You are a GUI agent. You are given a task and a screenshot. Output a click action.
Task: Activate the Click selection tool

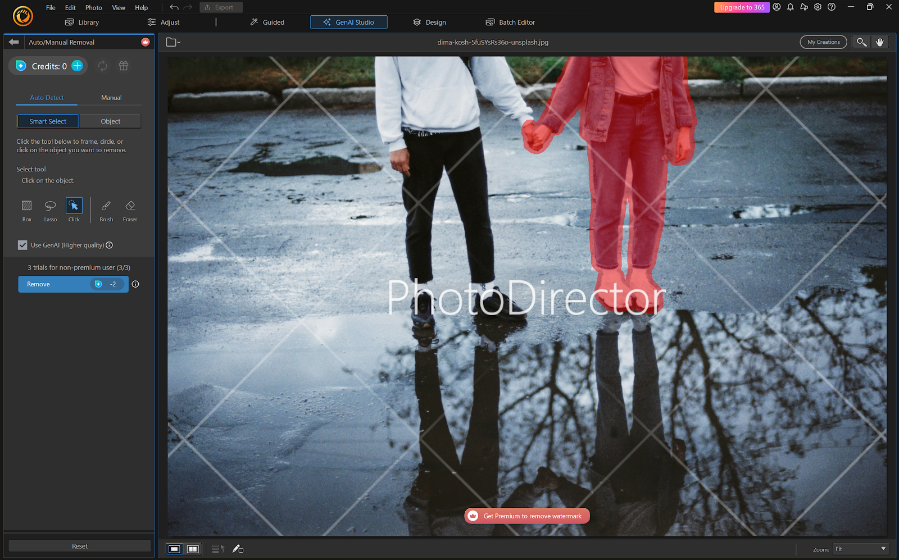coord(74,206)
